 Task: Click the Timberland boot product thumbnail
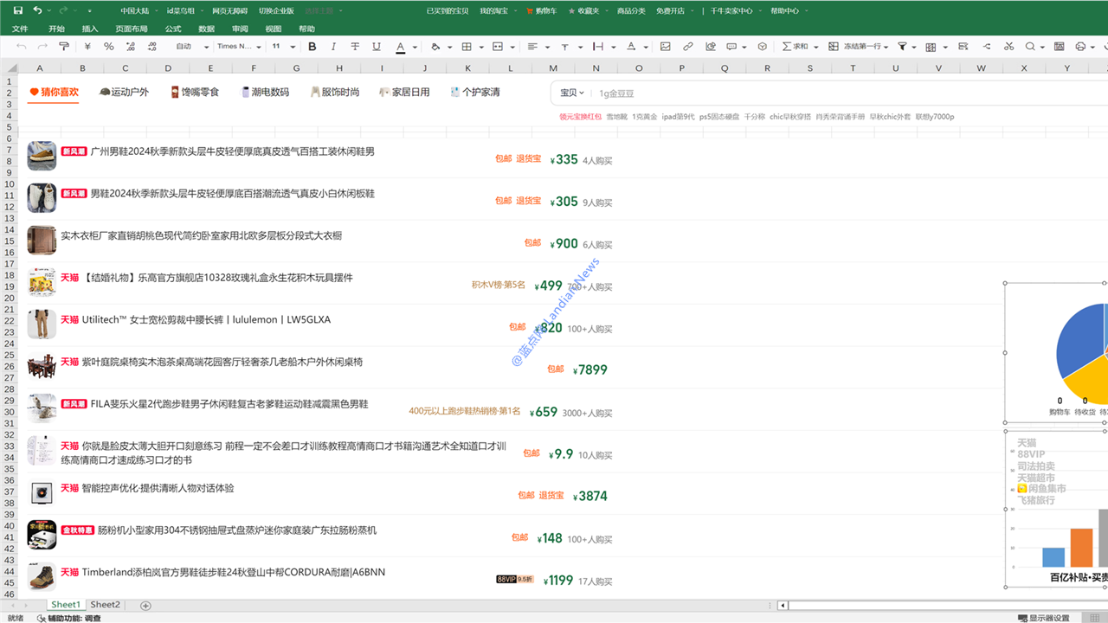click(42, 576)
